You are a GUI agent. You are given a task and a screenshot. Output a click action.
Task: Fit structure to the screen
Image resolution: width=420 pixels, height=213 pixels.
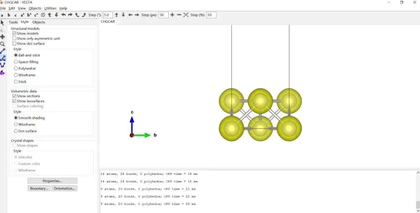186,15
